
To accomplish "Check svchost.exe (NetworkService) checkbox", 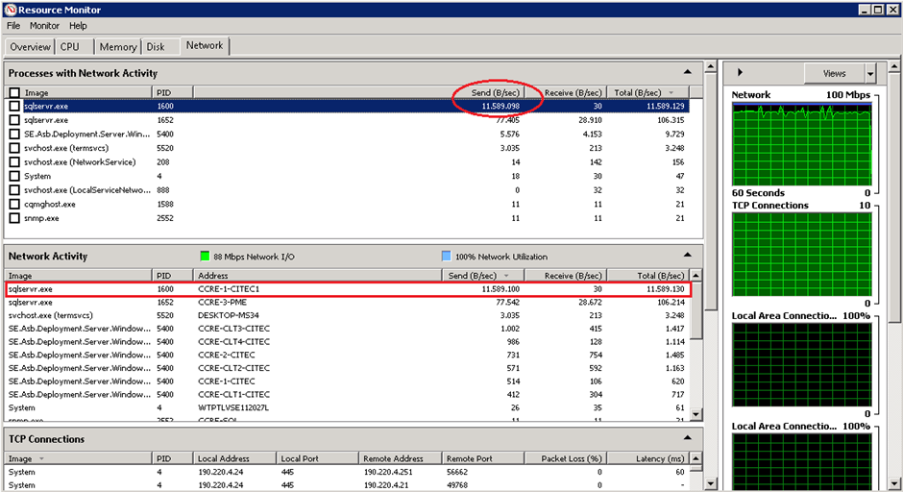I will (x=14, y=161).
